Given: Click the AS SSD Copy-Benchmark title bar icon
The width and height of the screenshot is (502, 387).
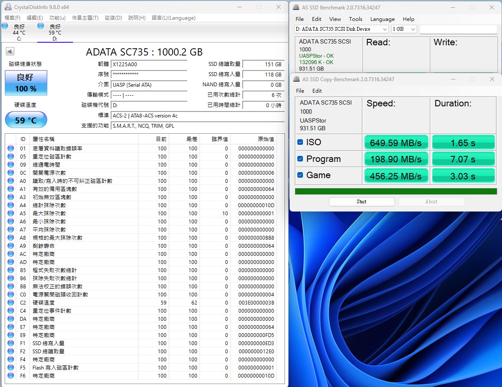Looking at the screenshot, I should 297,79.
